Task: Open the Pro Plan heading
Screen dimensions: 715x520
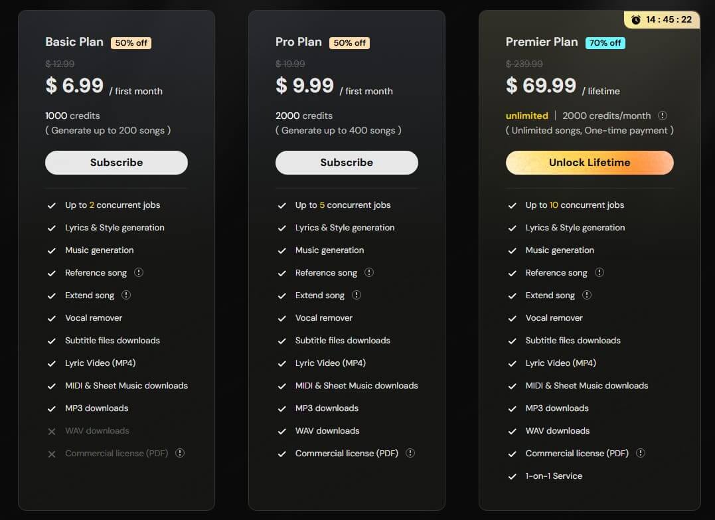Action: pyautogui.click(x=298, y=41)
